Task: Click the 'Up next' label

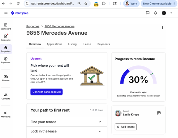Action: (x=36, y=59)
